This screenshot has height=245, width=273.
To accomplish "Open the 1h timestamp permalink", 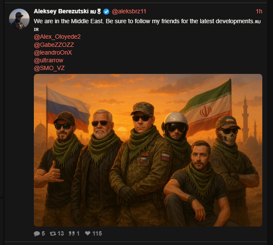I will tap(259, 11).
